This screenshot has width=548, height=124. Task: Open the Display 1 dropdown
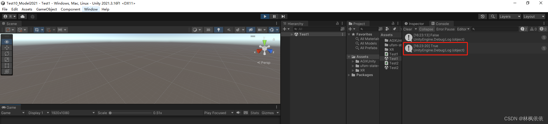tap(39, 113)
